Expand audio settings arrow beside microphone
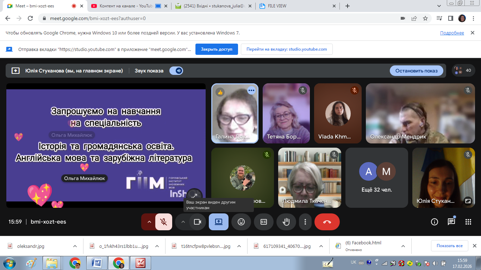 [149, 222]
